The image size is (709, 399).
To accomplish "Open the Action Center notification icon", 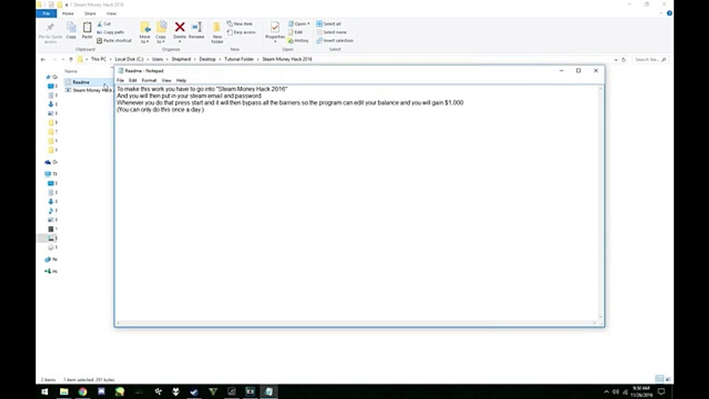I will (x=661, y=392).
